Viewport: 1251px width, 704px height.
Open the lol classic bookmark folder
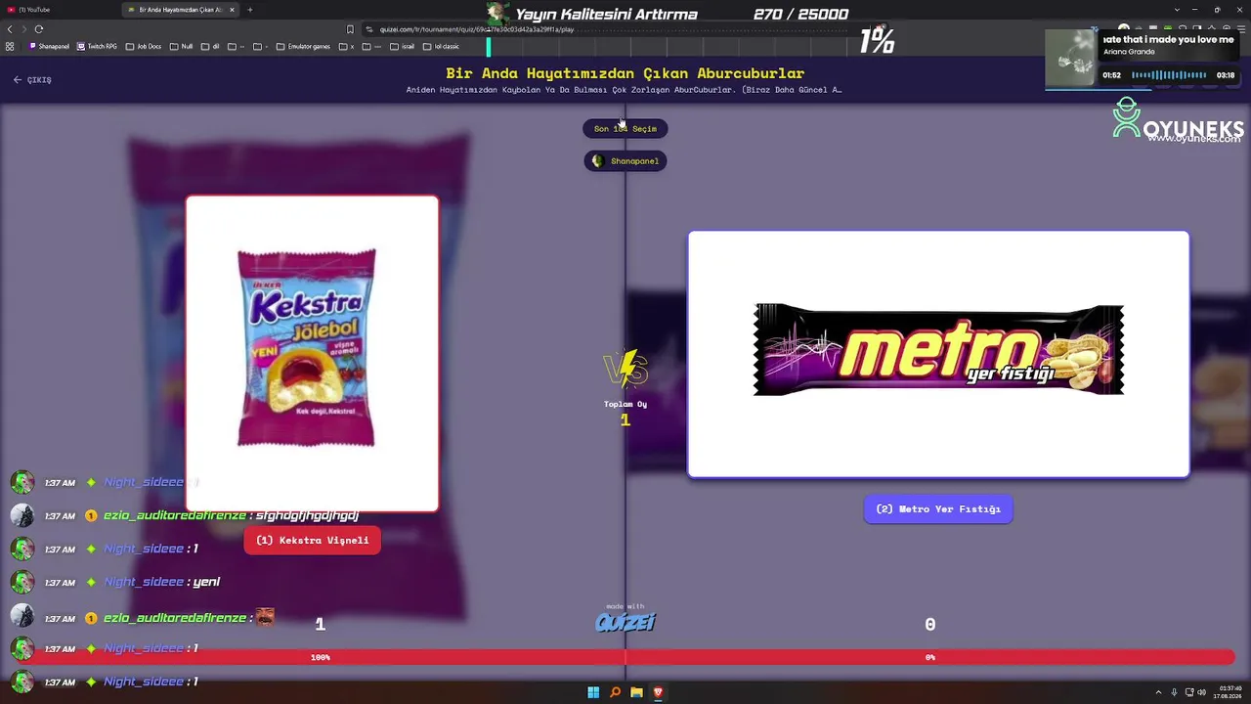click(442, 46)
